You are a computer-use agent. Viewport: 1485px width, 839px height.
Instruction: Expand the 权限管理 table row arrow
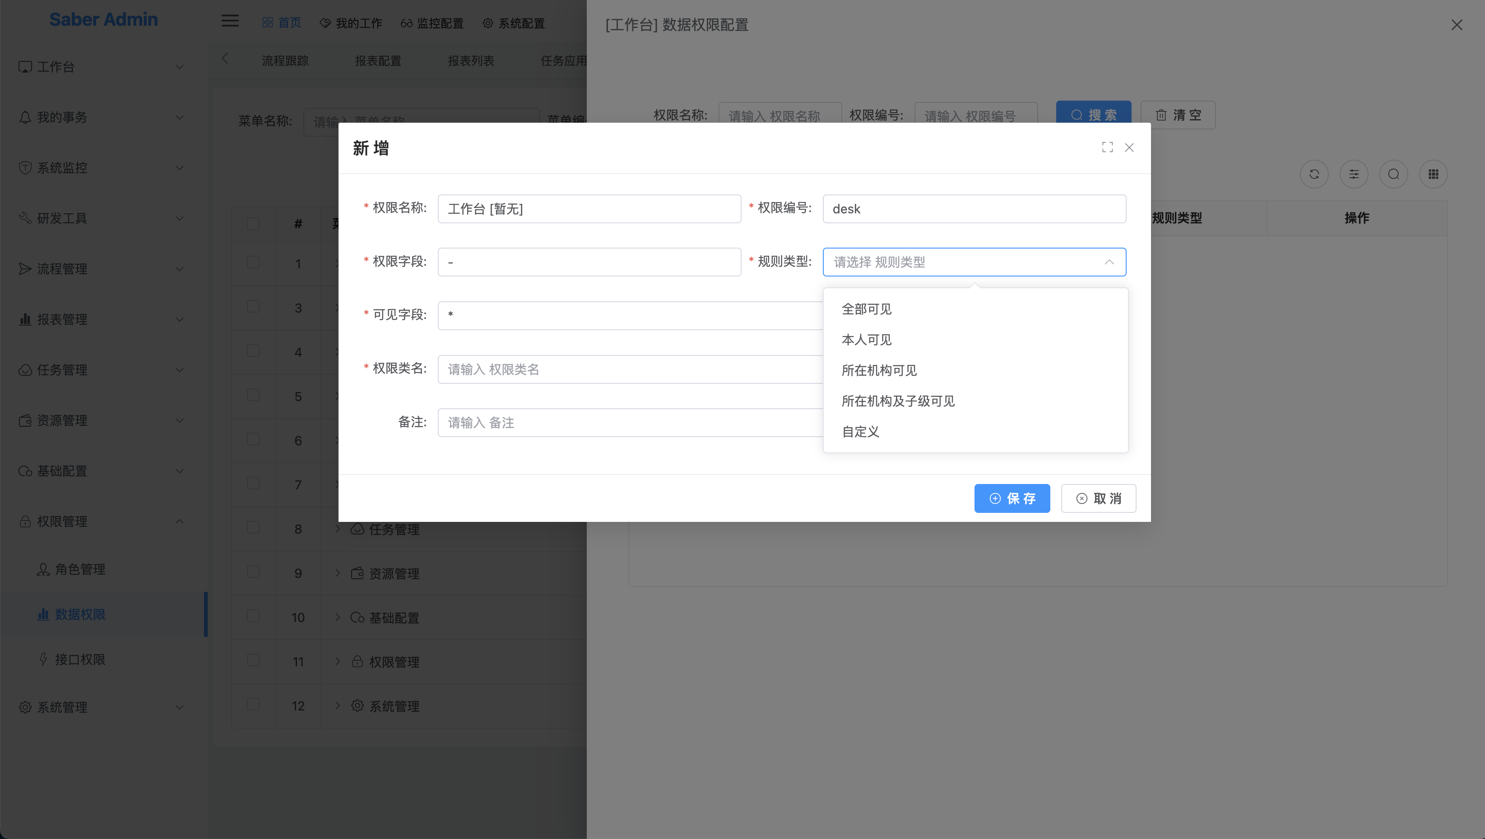(338, 661)
